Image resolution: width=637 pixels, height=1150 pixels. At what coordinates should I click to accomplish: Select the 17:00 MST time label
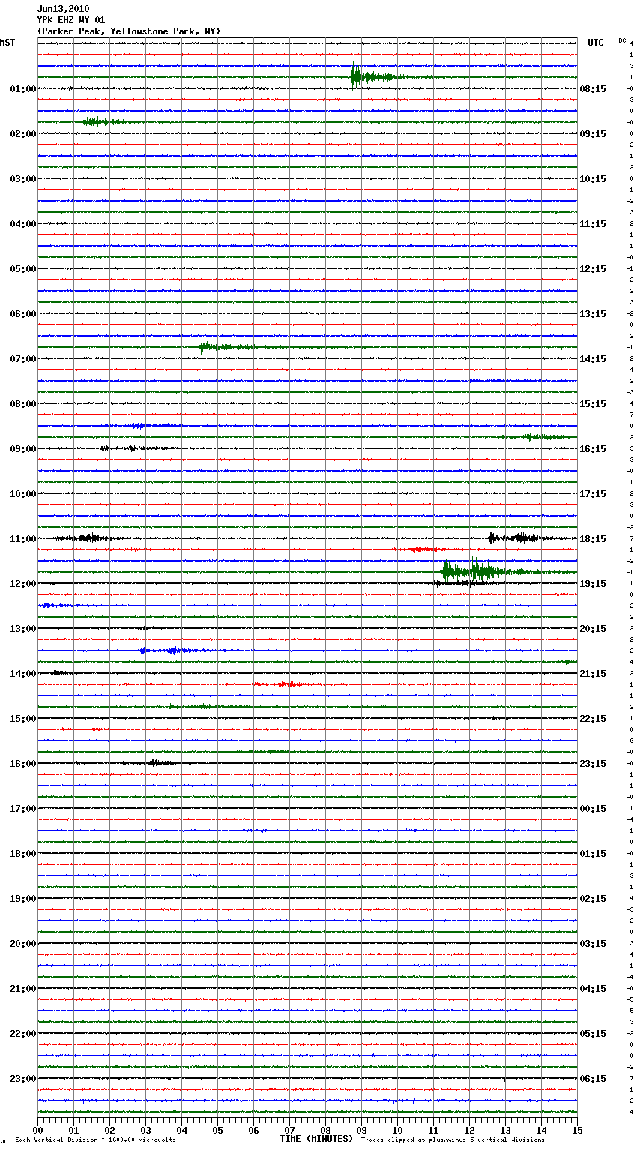(x=22, y=809)
